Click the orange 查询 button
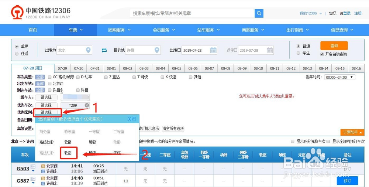The width and height of the screenshot is (369, 187). coord(334,46)
